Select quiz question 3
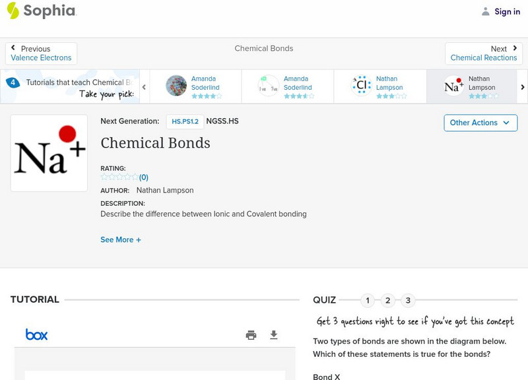The height and width of the screenshot is (380, 528). pyautogui.click(x=408, y=301)
